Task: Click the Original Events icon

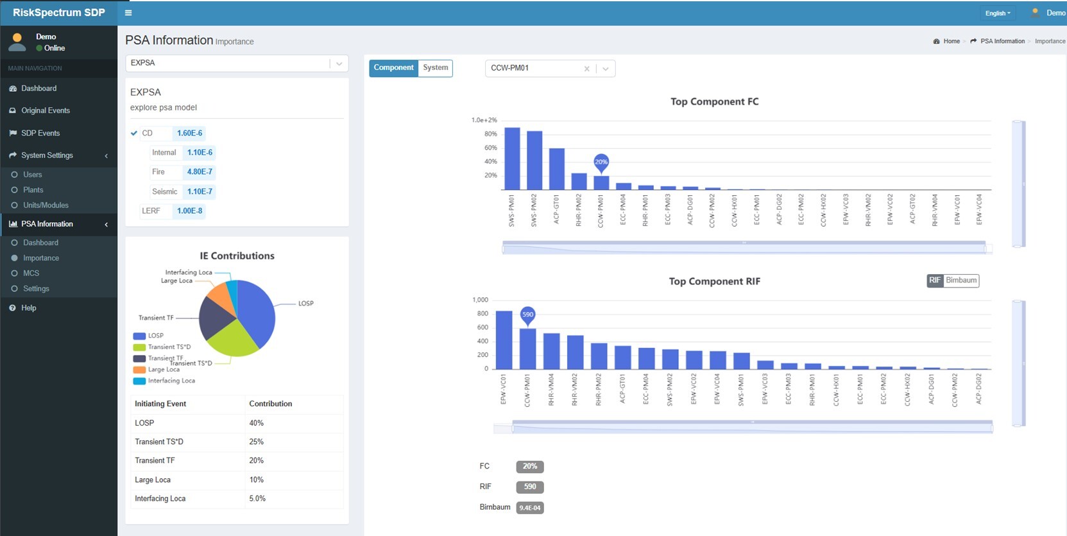Action: (13, 110)
